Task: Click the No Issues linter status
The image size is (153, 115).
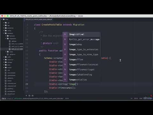Action: pyautogui.click(x=18, y=98)
